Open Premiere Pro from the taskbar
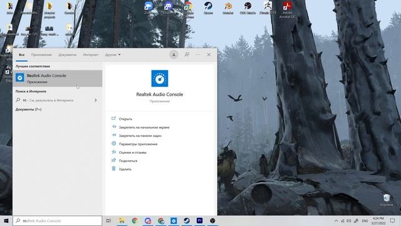The width and height of the screenshot is (401, 226). pyautogui.click(x=199, y=220)
